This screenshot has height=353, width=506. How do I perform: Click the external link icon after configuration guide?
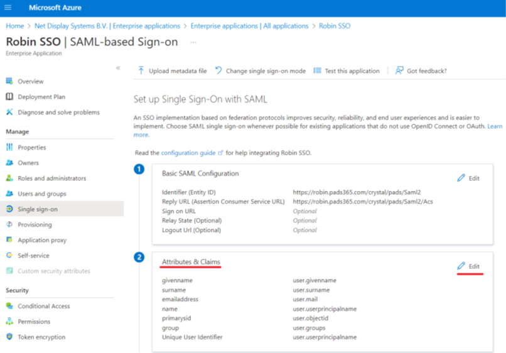point(220,153)
